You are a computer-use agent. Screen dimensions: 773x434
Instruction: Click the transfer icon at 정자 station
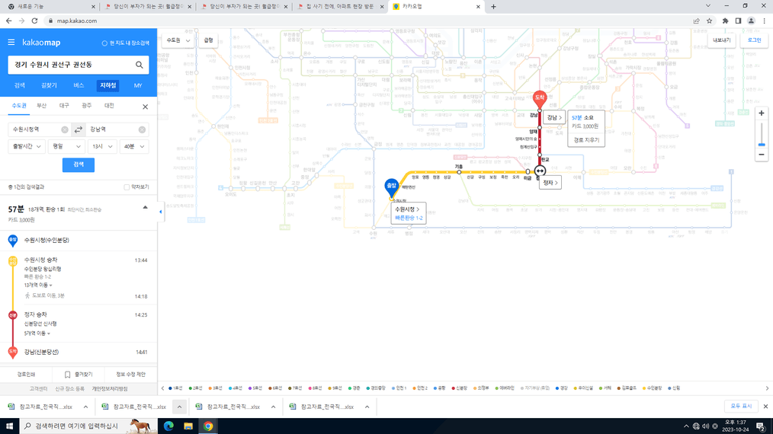[x=540, y=171]
